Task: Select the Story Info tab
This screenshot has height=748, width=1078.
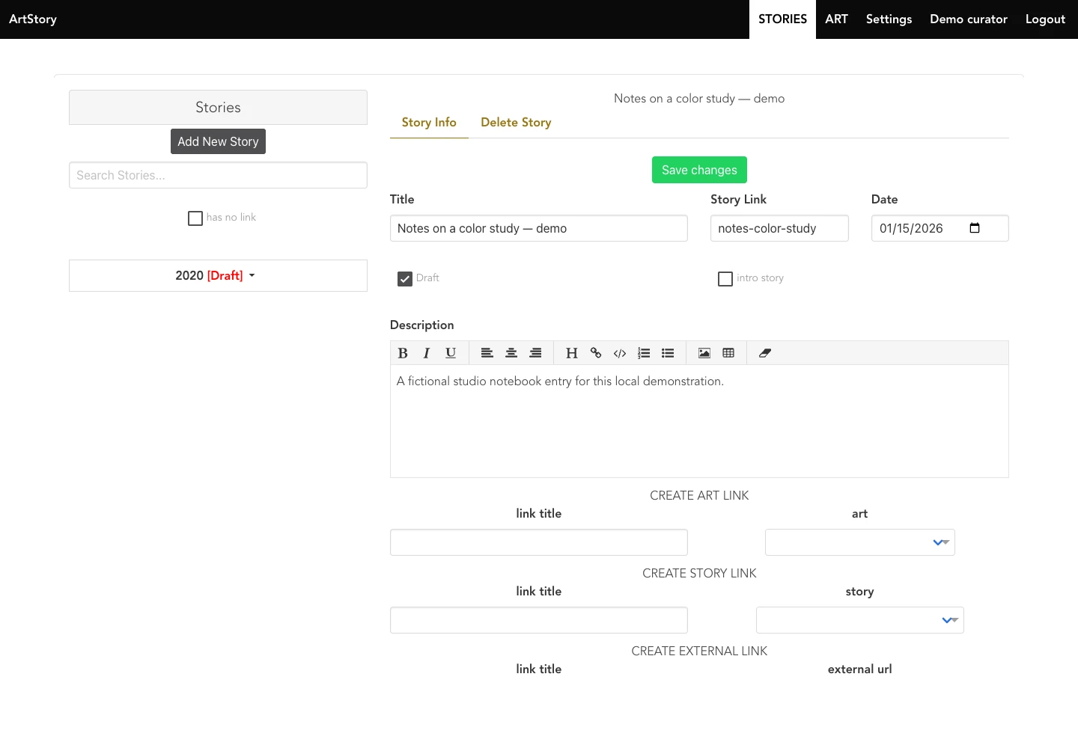Action: (429, 122)
